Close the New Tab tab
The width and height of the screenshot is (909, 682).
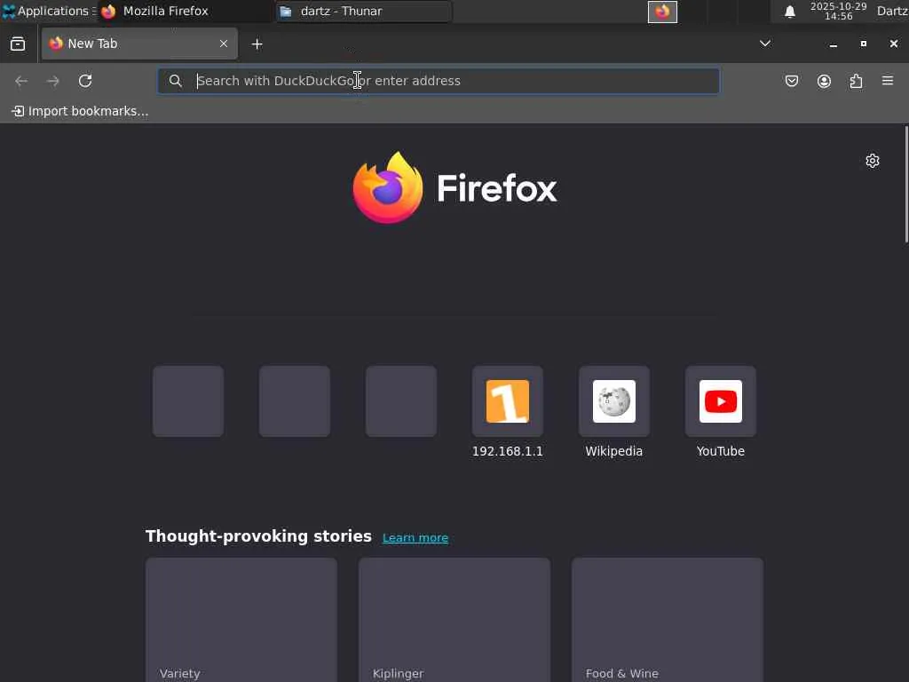pos(223,44)
